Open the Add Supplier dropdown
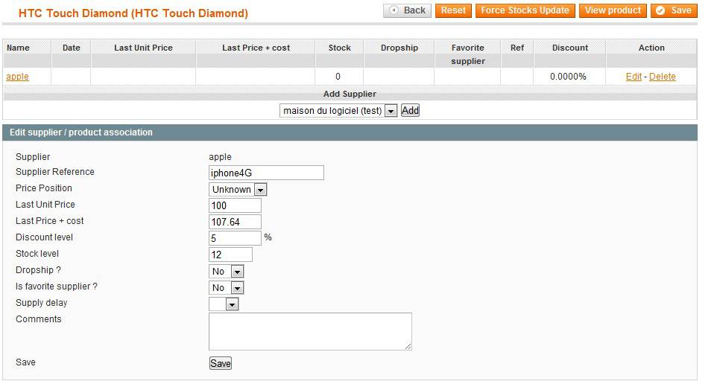The width and height of the screenshot is (717, 384). click(x=338, y=110)
